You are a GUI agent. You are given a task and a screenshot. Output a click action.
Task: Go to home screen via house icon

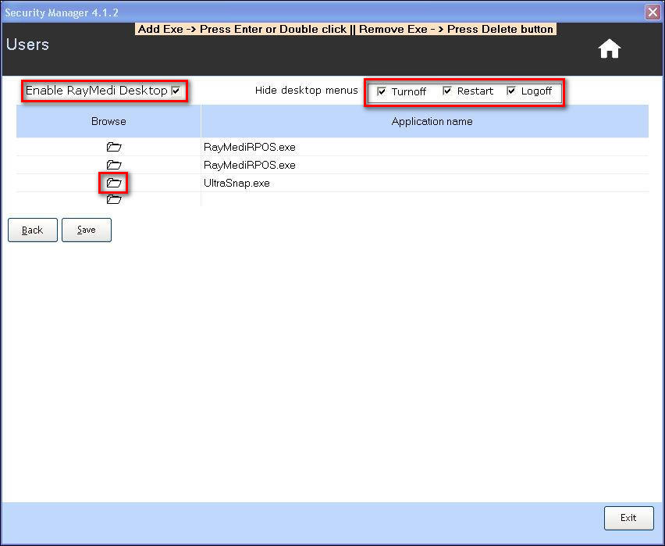click(610, 49)
